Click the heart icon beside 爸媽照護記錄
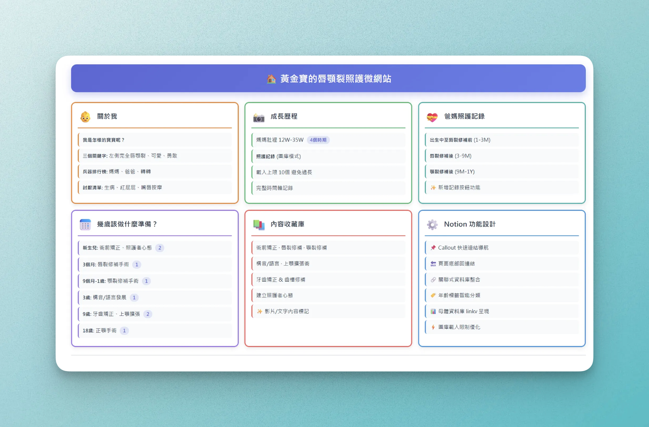 pos(432,117)
